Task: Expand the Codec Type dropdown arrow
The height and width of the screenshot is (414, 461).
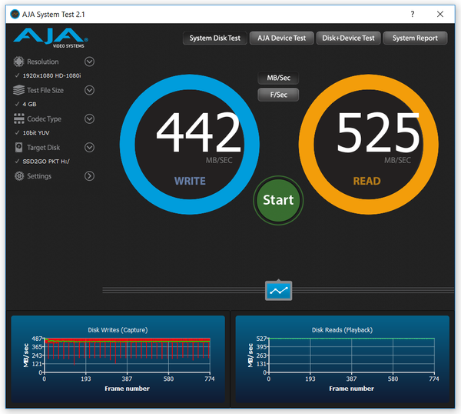Action: coord(89,119)
